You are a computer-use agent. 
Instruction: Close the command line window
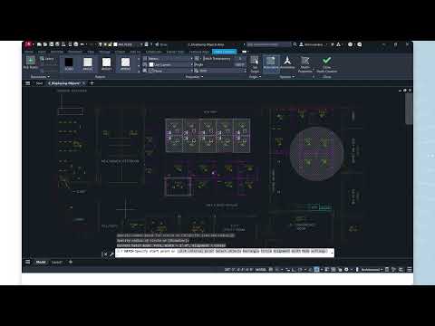[x=105, y=254]
